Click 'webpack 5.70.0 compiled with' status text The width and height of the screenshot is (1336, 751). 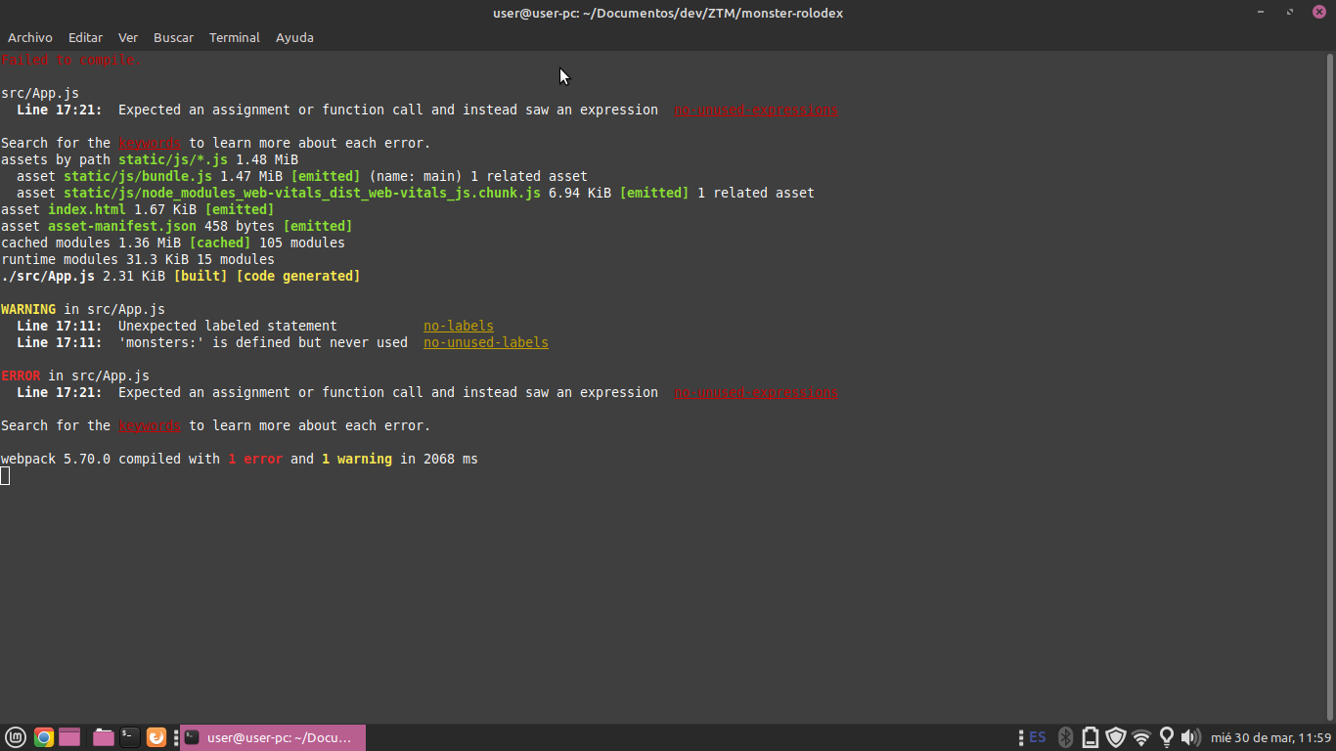111,459
